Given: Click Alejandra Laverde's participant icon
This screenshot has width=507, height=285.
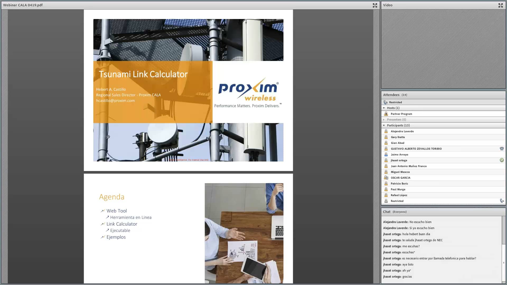Looking at the screenshot, I should 386,131.
